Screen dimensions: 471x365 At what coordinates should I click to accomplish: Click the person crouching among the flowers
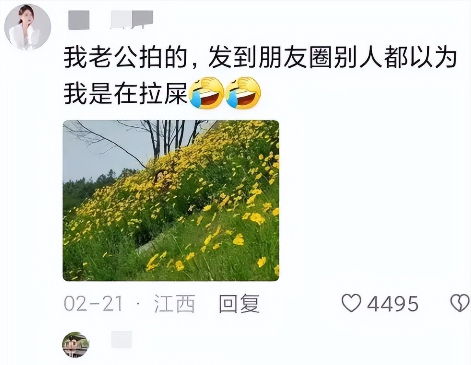pos(162,178)
